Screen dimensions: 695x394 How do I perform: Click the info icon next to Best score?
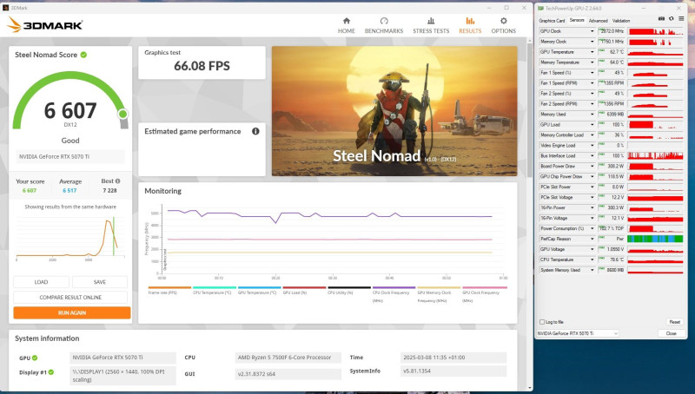[x=118, y=181]
